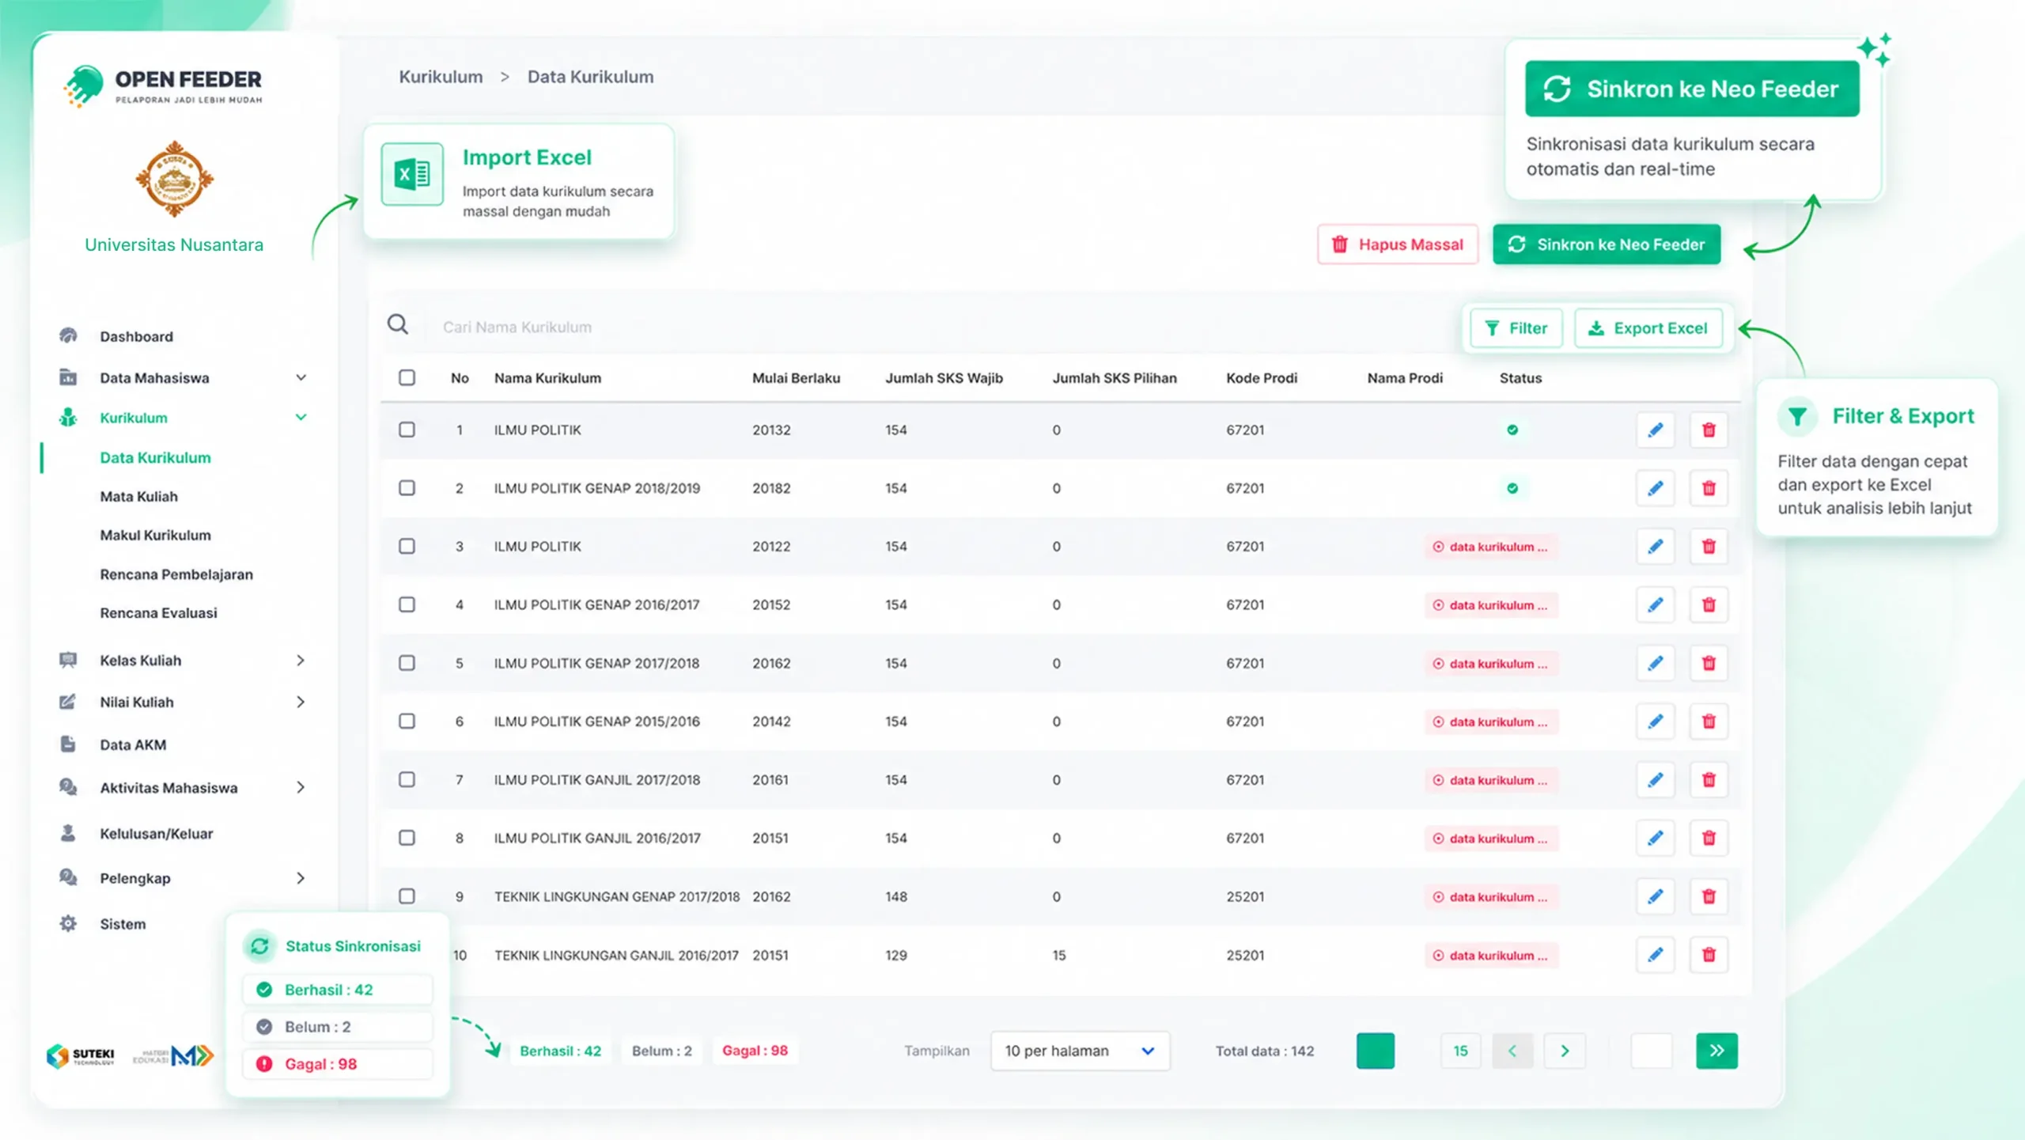
Task: Edit ILMU POLITIK GENAP 2017/2018 entry
Action: point(1655,663)
